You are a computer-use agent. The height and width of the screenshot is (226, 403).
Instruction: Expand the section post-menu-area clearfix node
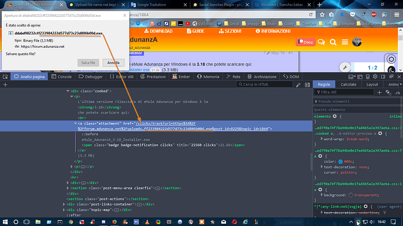pos(68,188)
